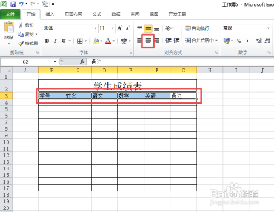Click the Save icon in quick access toolbar
274x212 pixels.
point(13,4)
